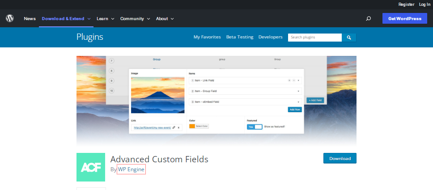Open the WP Engine author link
The image size is (433, 190).
click(x=131, y=169)
